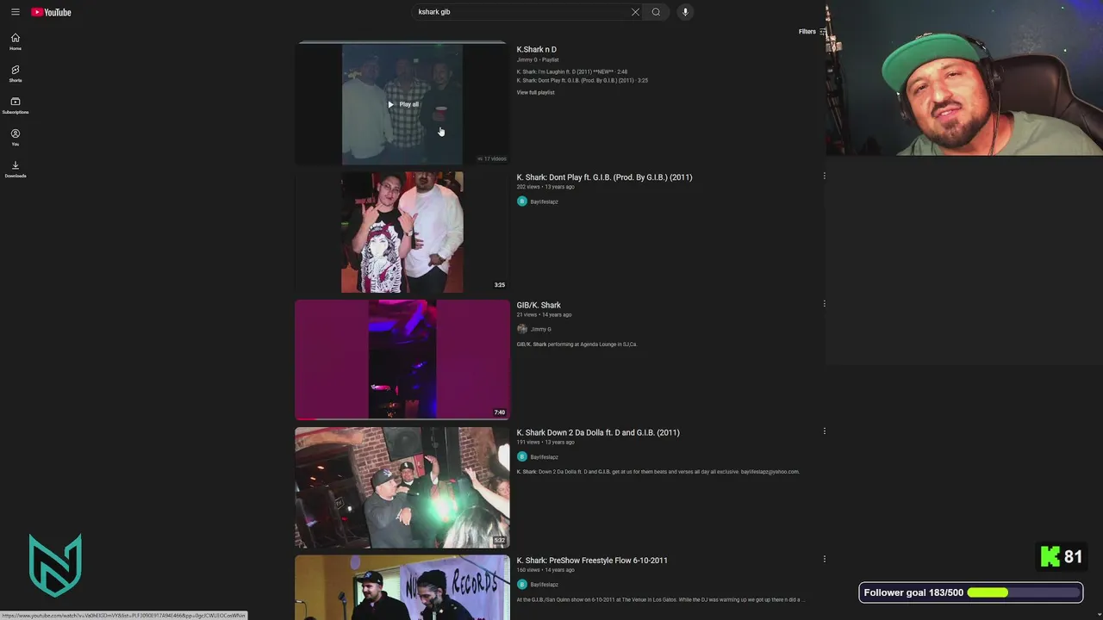Image resolution: width=1103 pixels, height=620 pixels.
Task: Open title K. Shark Down 2 Da Dolla
Action: tap(597, 432)
